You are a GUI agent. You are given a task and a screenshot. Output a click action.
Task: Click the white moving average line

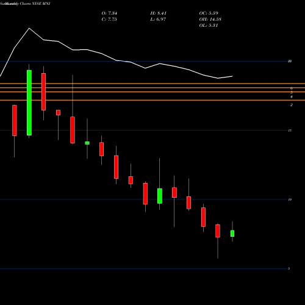click(x=116, y=60)
